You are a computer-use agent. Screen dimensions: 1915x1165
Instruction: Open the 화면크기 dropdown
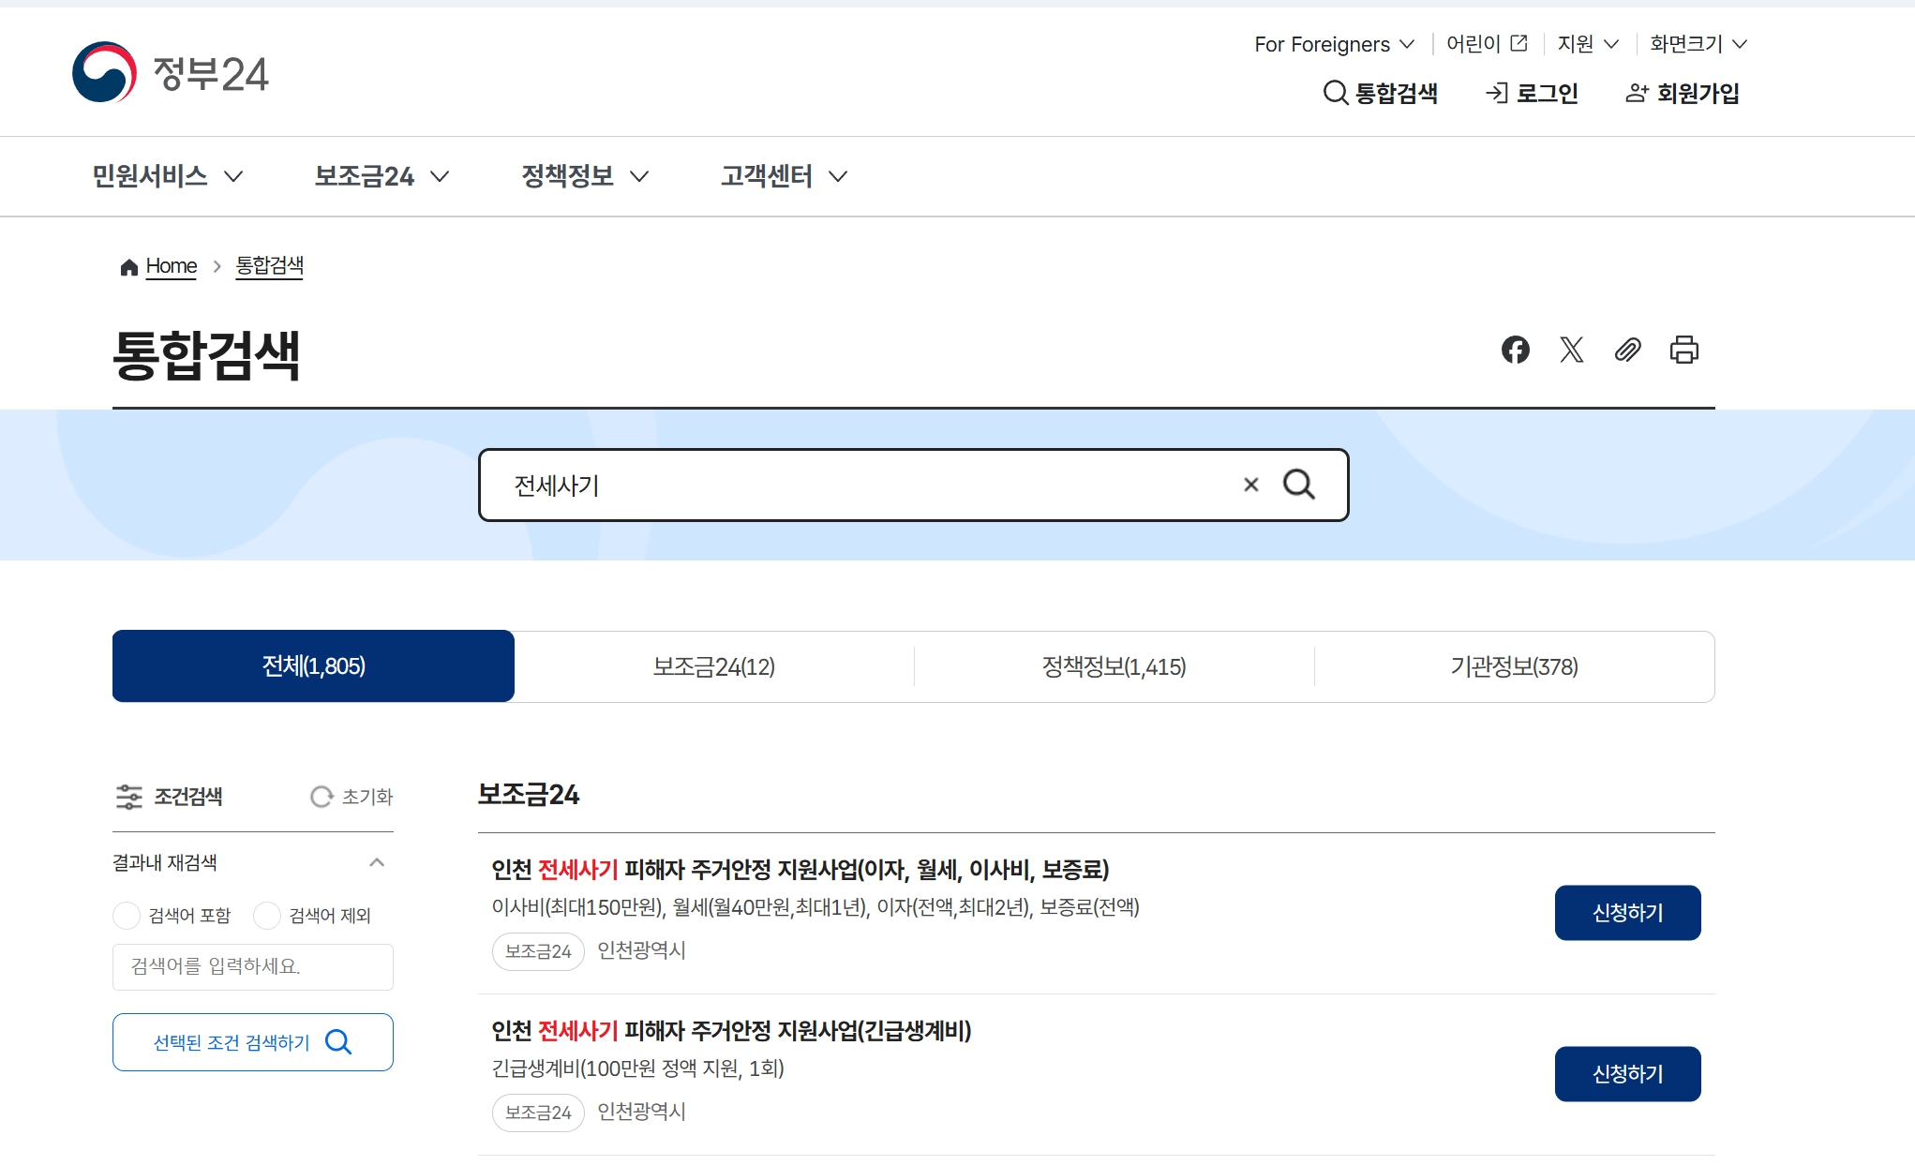pyautogui.click(x=1698, y=44)
